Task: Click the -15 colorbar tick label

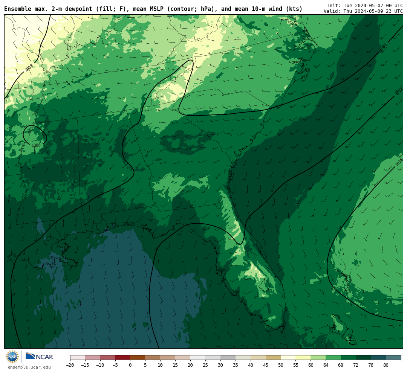Action: [85, 365]
